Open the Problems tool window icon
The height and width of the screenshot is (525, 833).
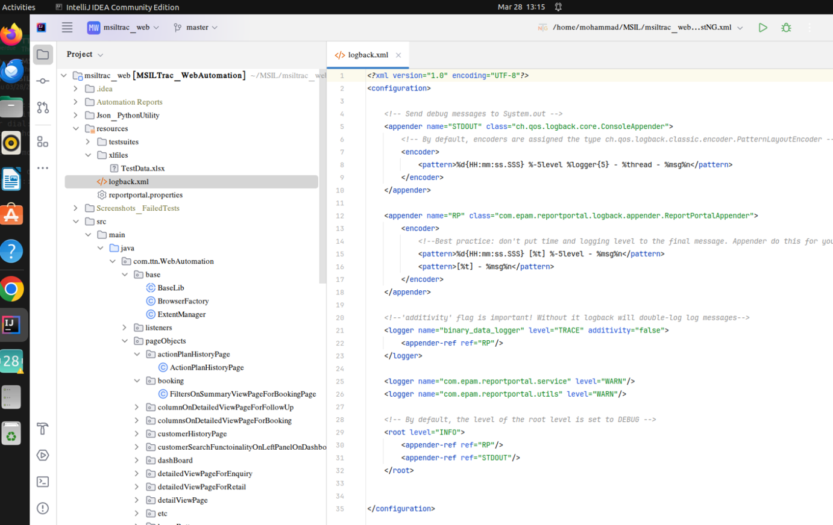43,508
